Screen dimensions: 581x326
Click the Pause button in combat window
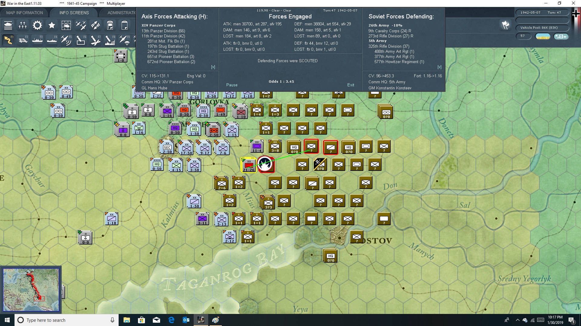click(x=232, y=85)
